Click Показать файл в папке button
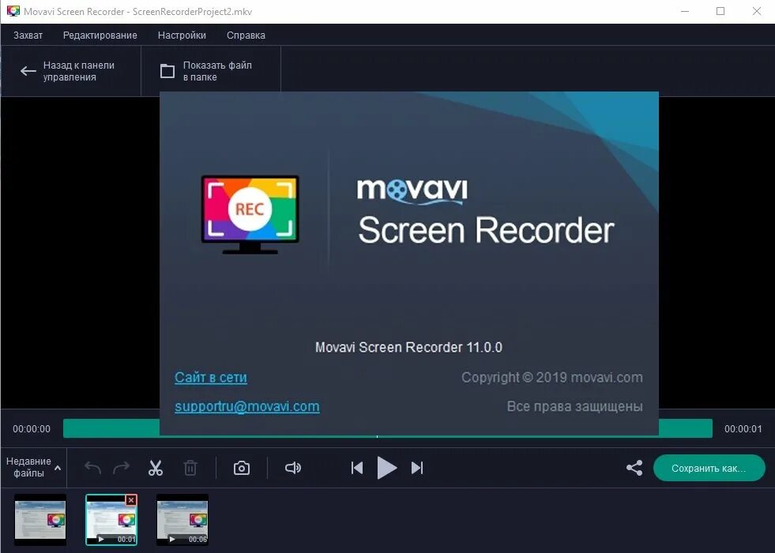Image resolution: width=775 pixels, height=553 pixels. tap(211, 71)
